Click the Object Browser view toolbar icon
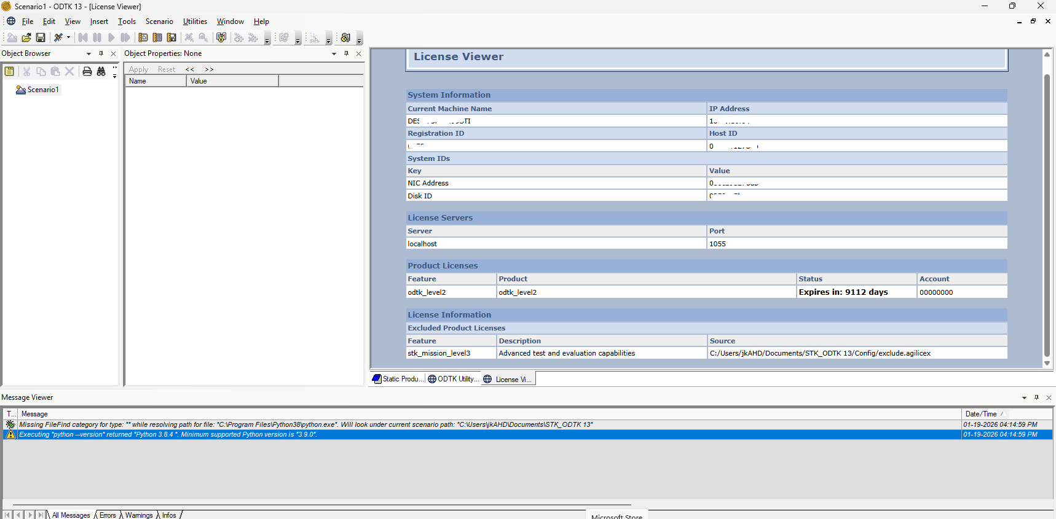 143,37
